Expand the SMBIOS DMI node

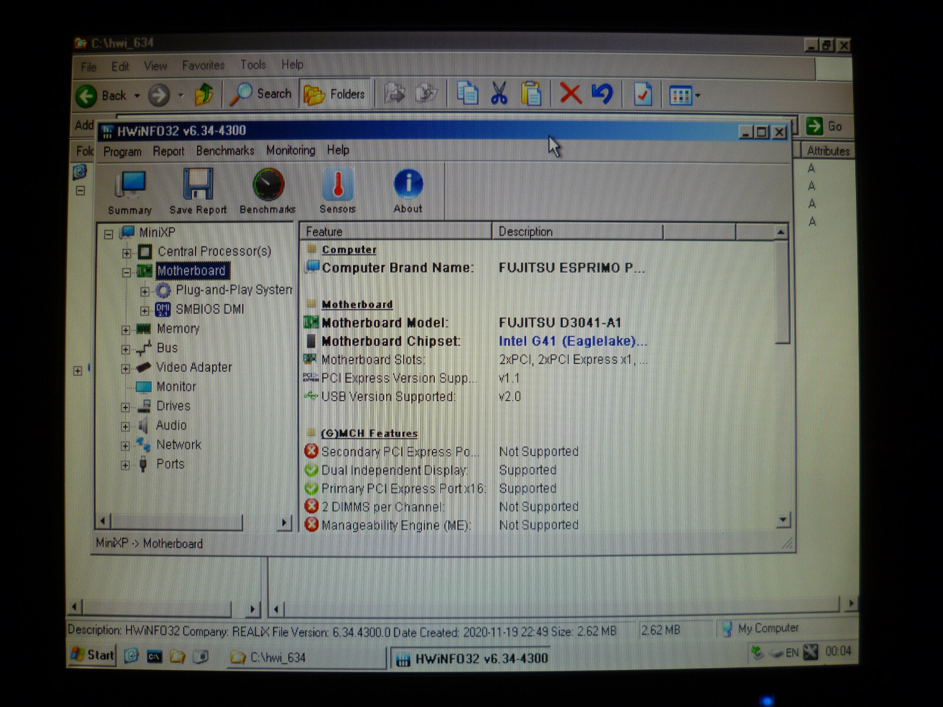(144, 310)
